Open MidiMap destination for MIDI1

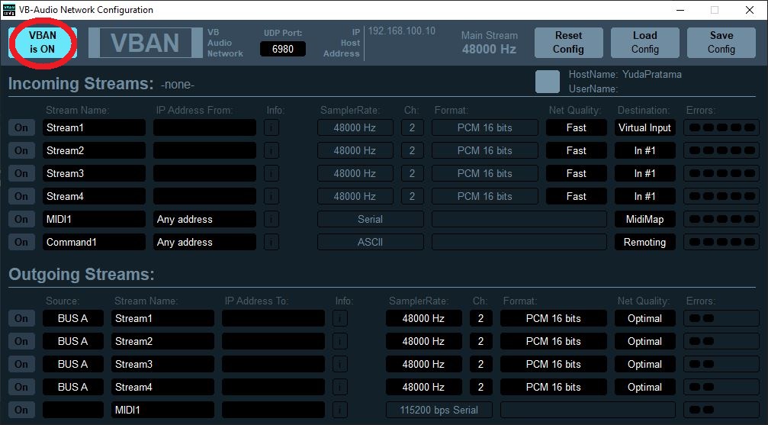tap(645, 219)
